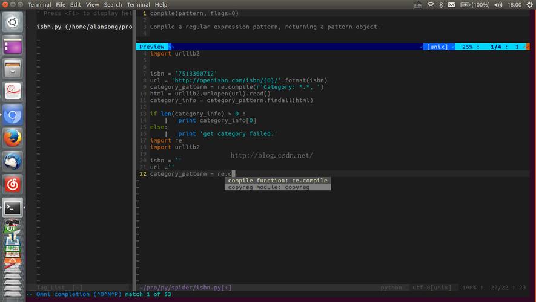The image size is (536, 302).
Task: Launch Firefox from the dock
Action: click(13, 138)
